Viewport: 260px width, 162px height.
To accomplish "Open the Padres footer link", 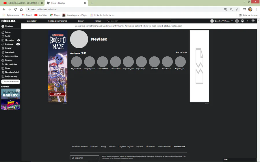I will click(112, 146).
